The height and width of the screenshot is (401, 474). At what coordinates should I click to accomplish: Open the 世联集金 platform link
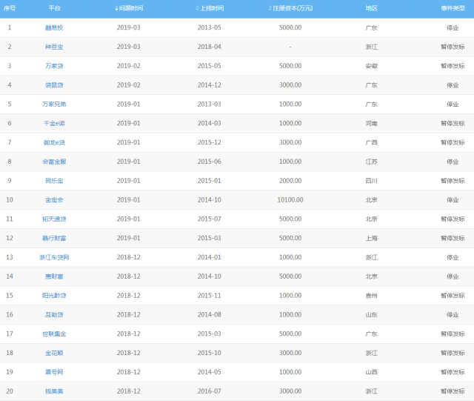click(x=54, y=334)
